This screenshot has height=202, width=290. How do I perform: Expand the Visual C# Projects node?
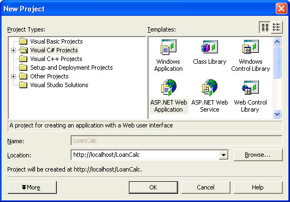click(x=13, y=50)
